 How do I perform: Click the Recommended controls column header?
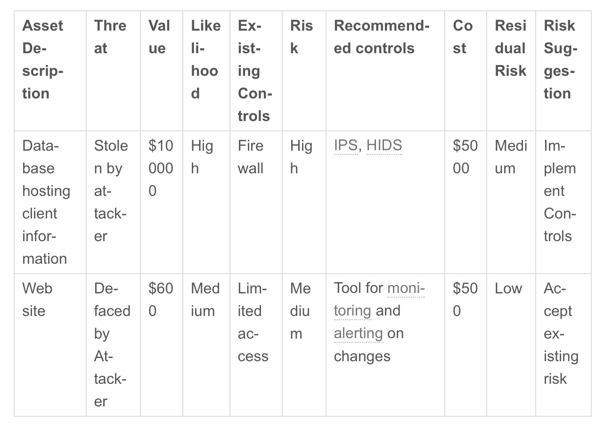click(382, 37)
